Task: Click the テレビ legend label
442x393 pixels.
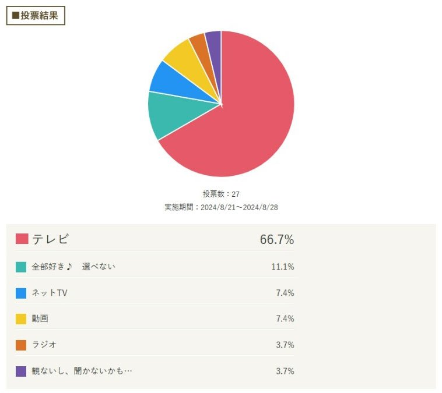Action: click(51, 239)
